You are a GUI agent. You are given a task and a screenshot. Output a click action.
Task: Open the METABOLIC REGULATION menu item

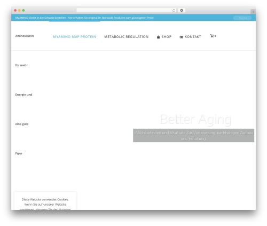(x=126, y=37)
